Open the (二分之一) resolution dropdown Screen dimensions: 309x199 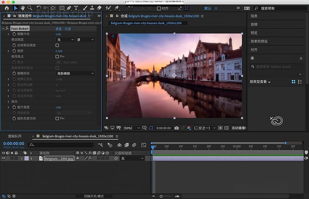pos(205,128)
